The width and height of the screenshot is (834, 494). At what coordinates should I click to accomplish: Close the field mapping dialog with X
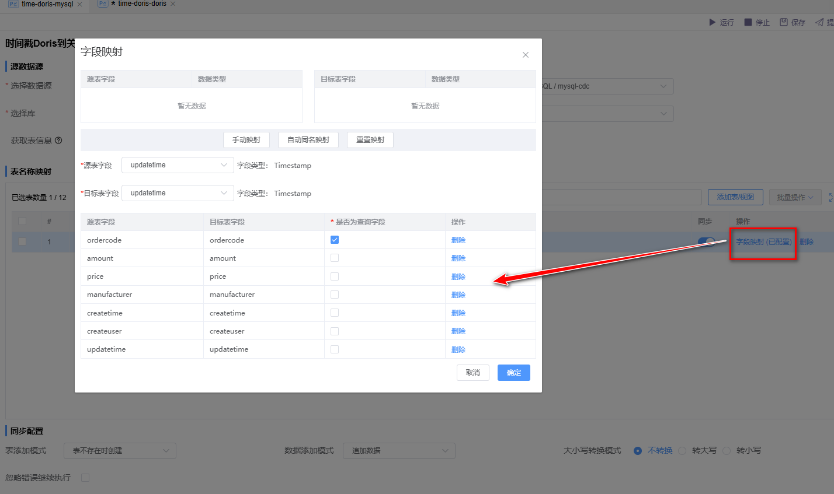coord(526,55)
